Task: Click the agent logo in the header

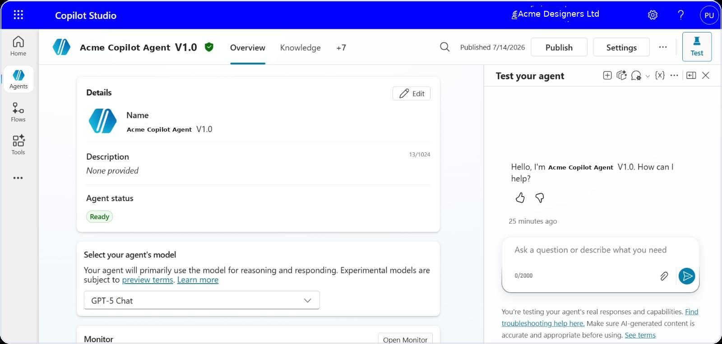Action: (x=61, y=47)
